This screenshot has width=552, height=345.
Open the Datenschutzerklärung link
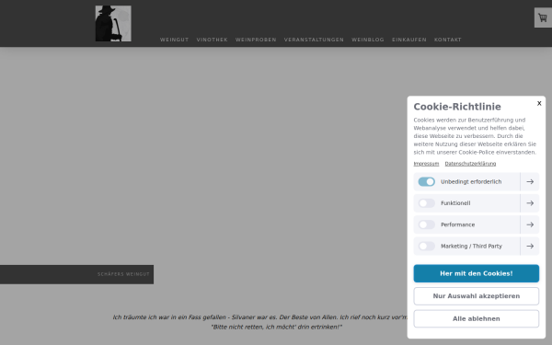click(x=470, y=164)
